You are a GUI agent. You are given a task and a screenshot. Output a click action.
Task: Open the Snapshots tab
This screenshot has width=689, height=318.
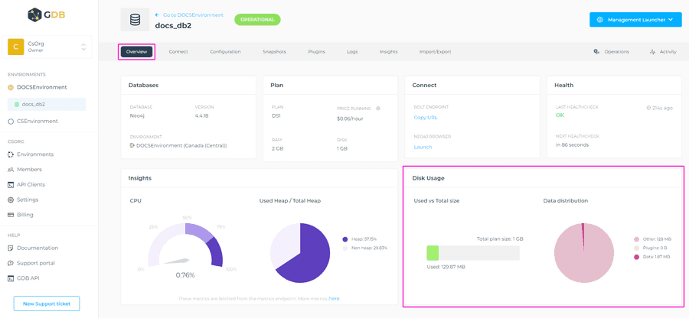click(x=274, y=52)
